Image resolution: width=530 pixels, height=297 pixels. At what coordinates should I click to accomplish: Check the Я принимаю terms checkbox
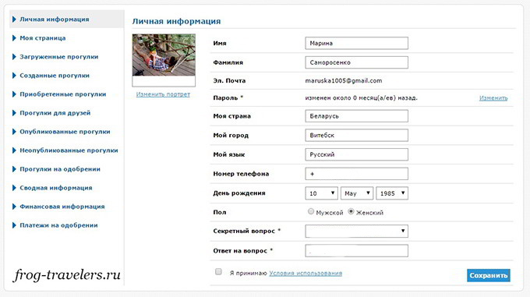[x=218, y=271]
